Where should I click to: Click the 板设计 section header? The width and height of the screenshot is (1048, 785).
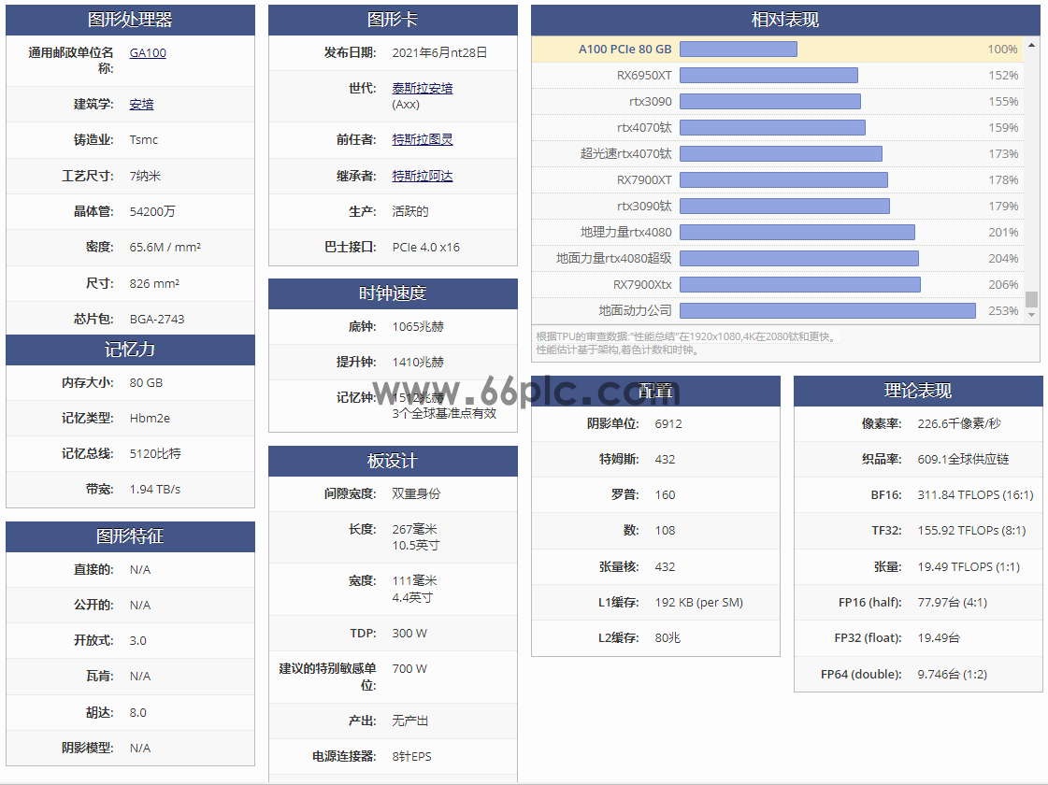393,461
